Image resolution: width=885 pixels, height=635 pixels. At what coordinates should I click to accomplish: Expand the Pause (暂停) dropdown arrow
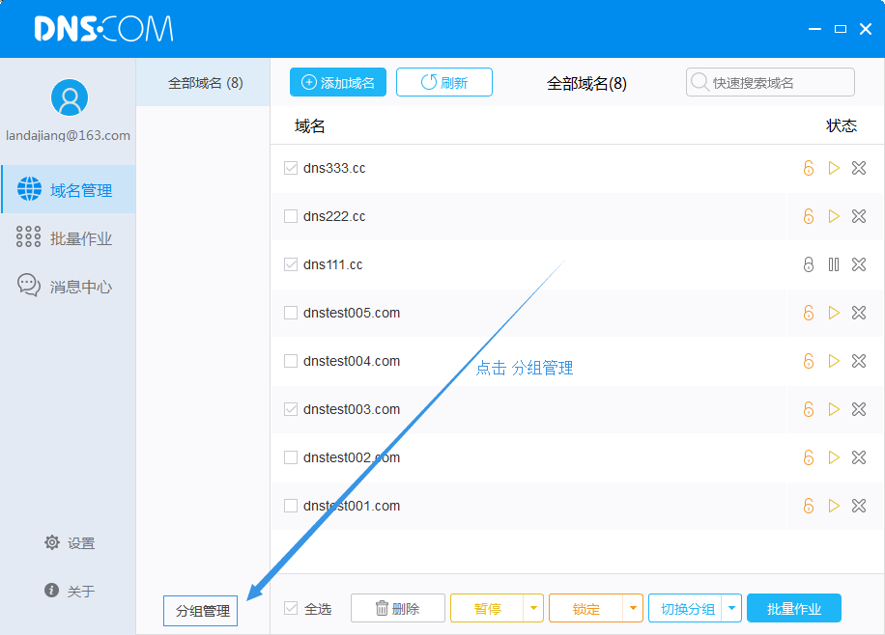[x=534, y=608]
